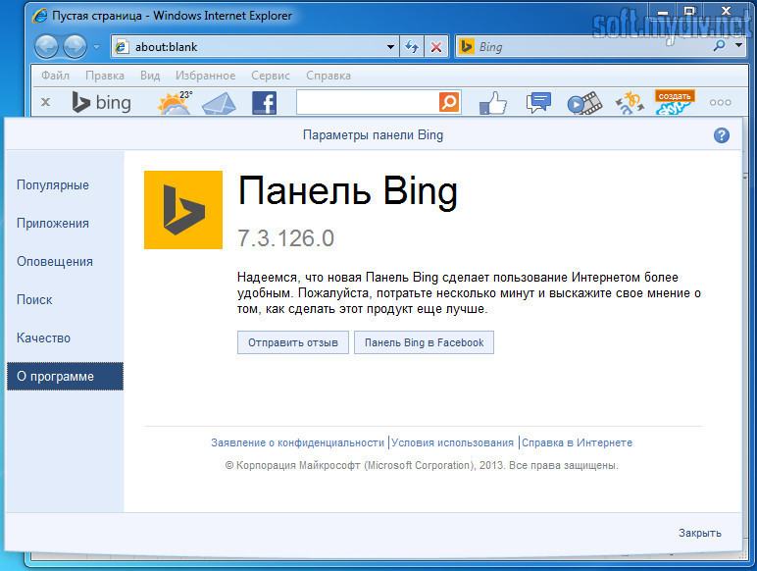
Task: Open the video film icon on Bing bar
Action: 584,103
